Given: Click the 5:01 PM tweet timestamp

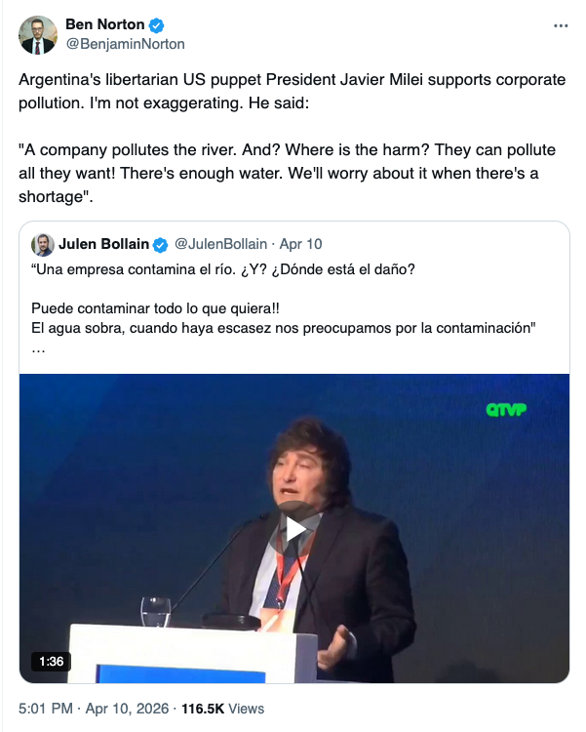Looking at the screenshot, I should pyautogui.click(x=44, y=709).
